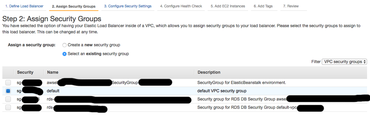Open the Add Tags step tab
The height and width of the screenshot is (135, 370).
pos(263,6)
